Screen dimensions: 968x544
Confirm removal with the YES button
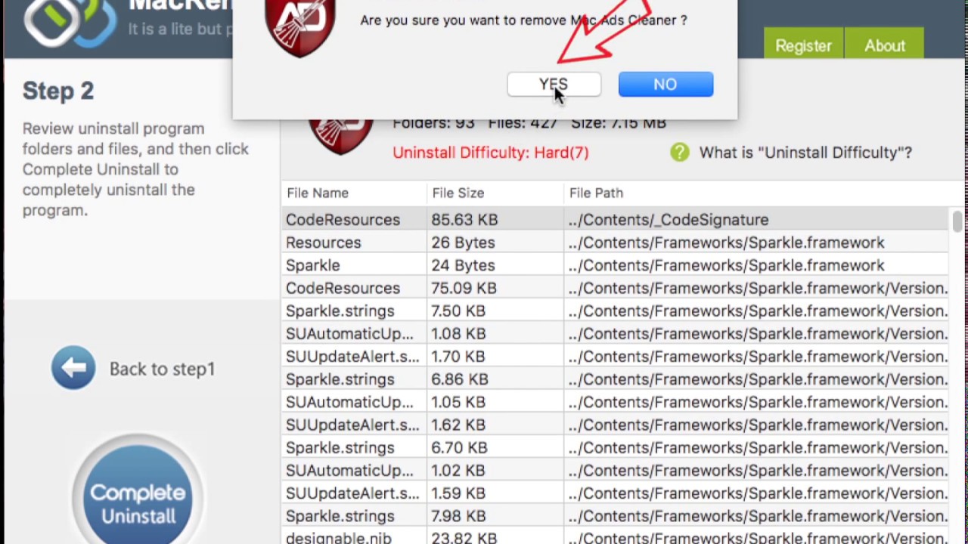[554, 84]
